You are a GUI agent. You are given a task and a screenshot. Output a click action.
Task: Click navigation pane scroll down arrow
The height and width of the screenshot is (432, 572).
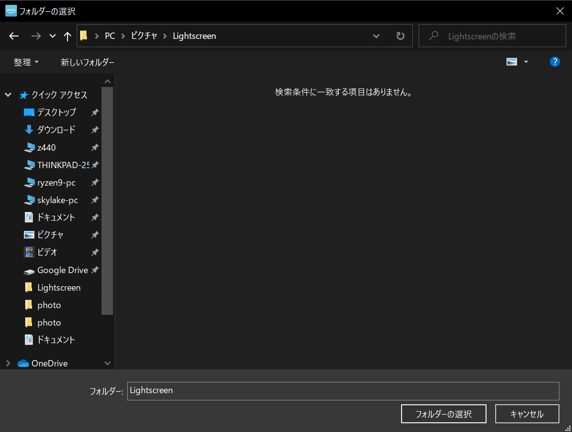(x=107, y=363)
